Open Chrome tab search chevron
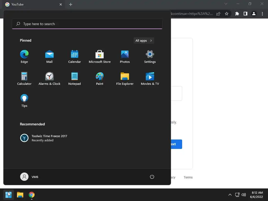The height and width of the screenshot is (201, 268). (226, 4)
